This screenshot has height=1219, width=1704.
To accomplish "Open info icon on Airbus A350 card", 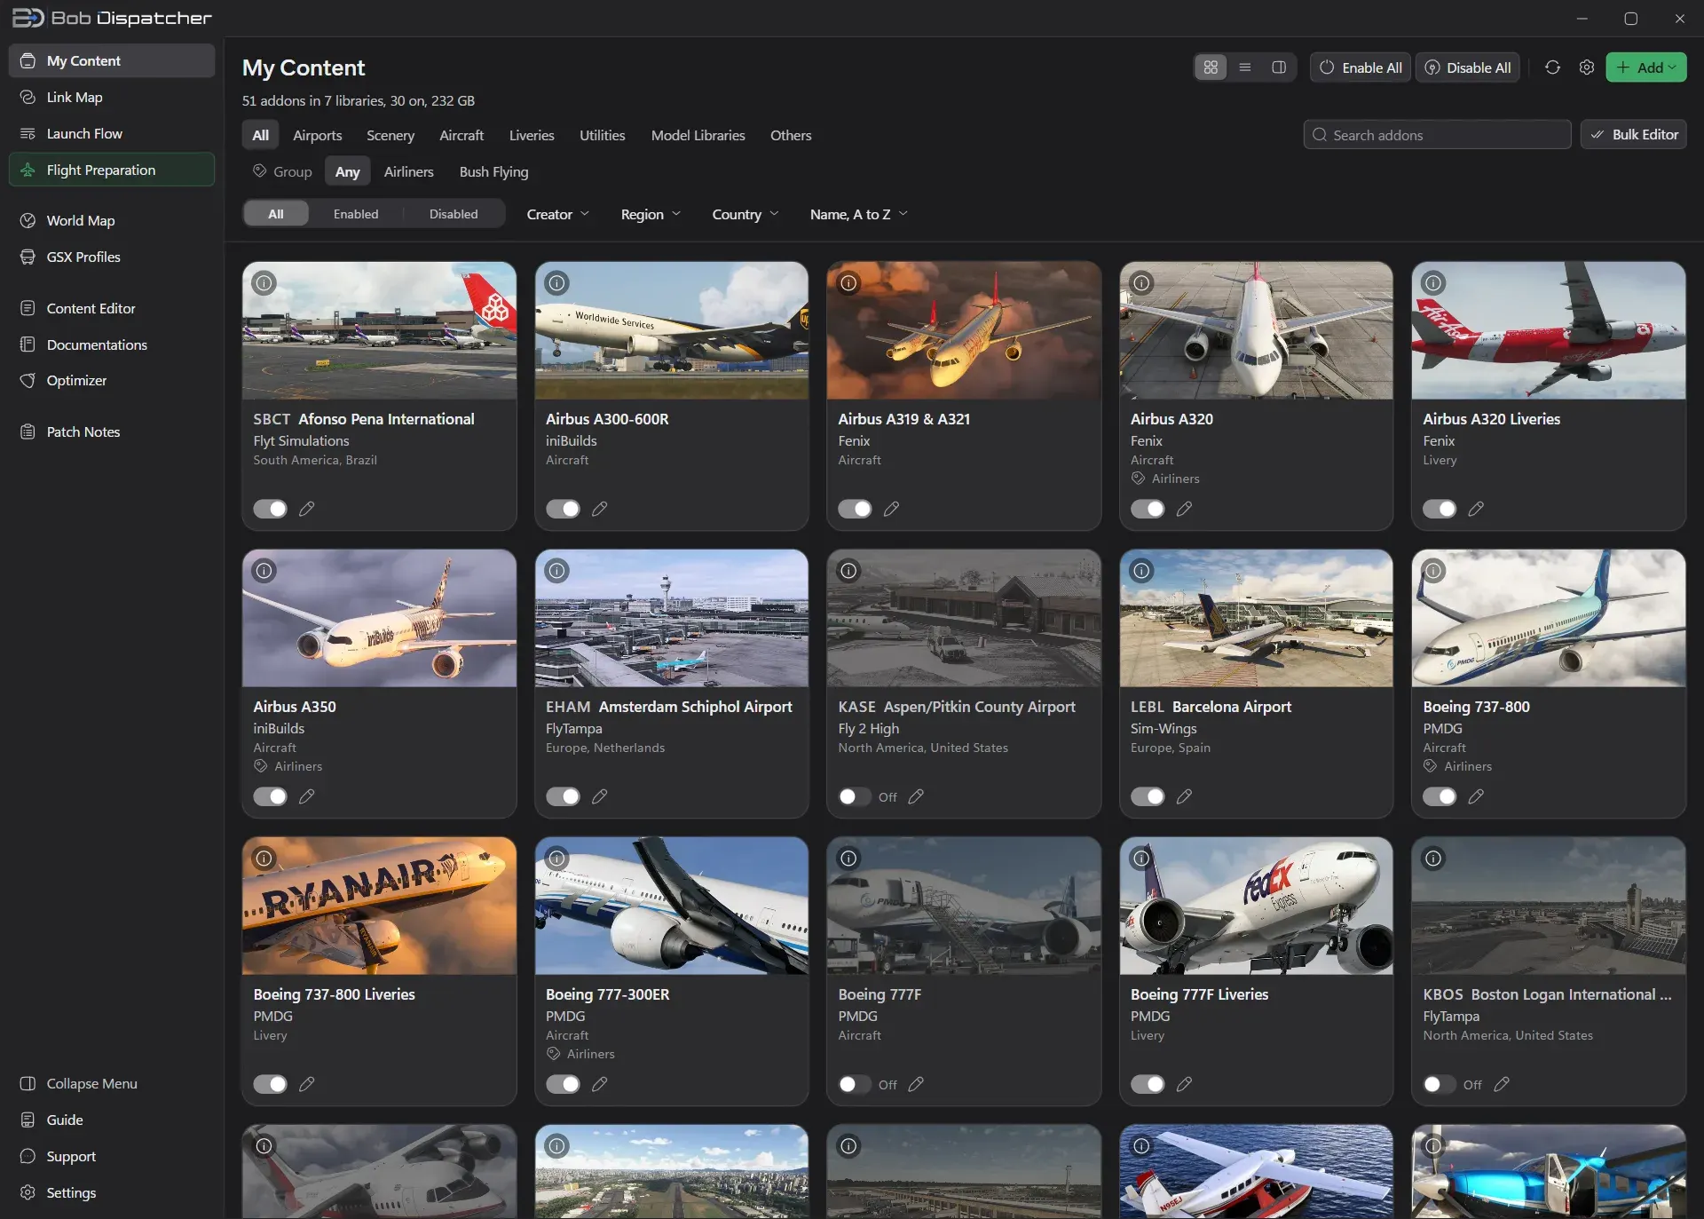I will [264, 571].
